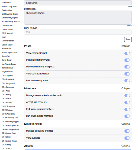Open OF-5 Albay role settings
138x150 pixels.
[x=6, y=91]
